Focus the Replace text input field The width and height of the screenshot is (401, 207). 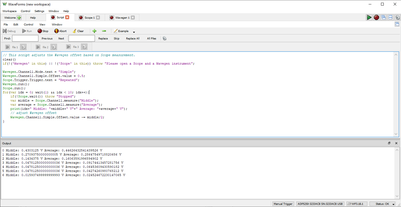[x=82, y=38]
